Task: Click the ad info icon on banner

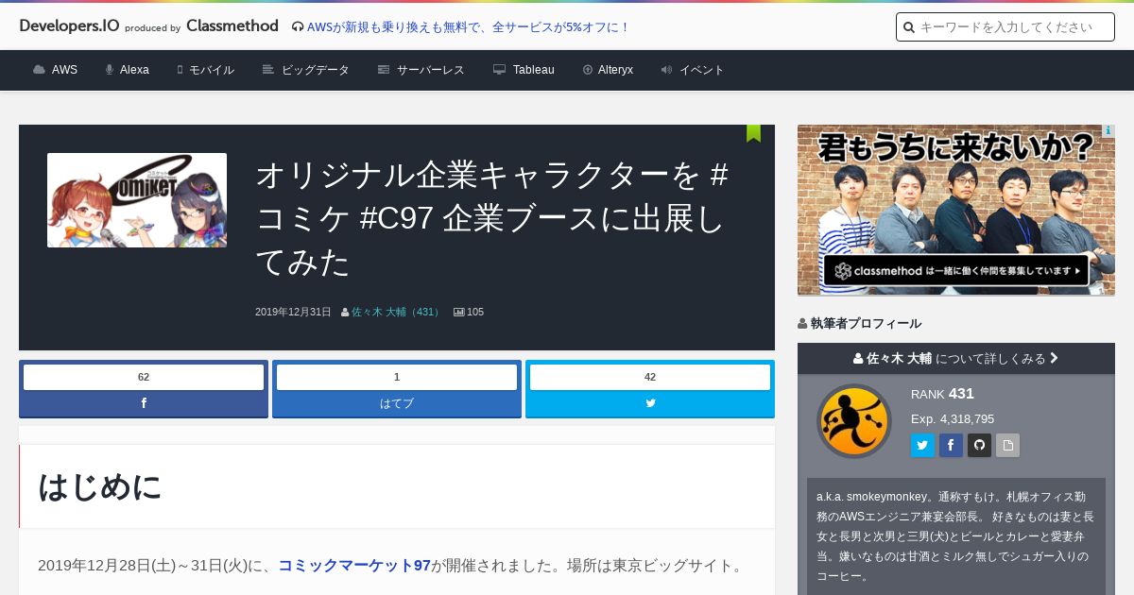Action: click(x=1108, y=131)
